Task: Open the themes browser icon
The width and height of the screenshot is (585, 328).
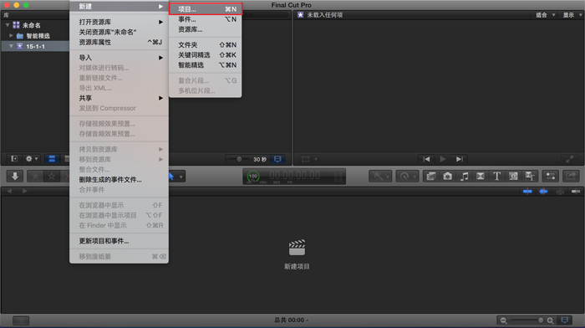Action: point(529,177)
